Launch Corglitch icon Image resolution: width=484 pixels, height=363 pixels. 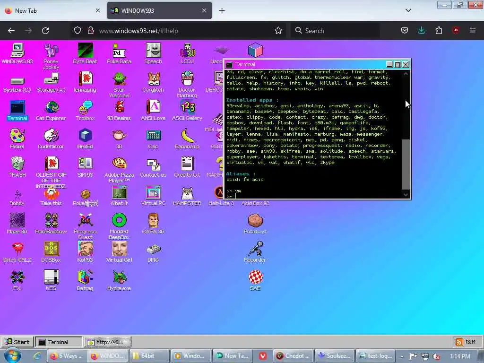pos(153,82)
